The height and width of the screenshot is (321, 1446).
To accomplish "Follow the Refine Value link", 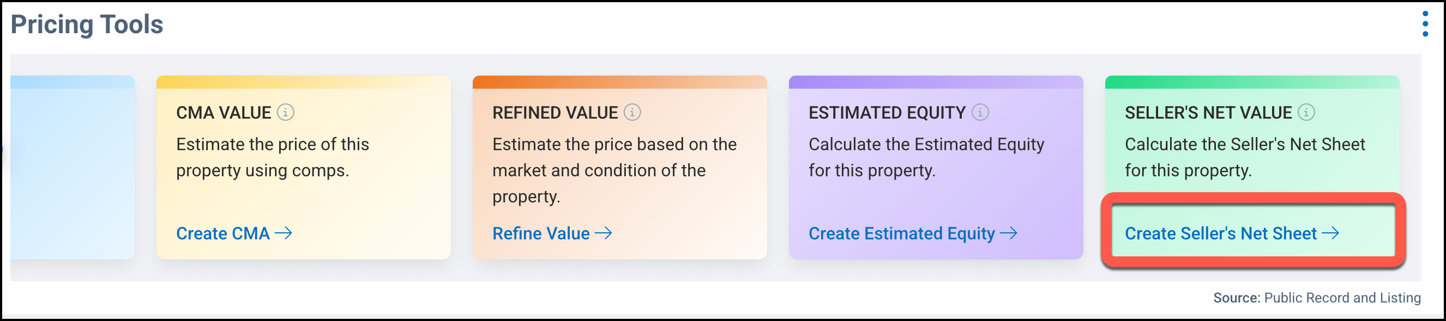I will [540, 233].
